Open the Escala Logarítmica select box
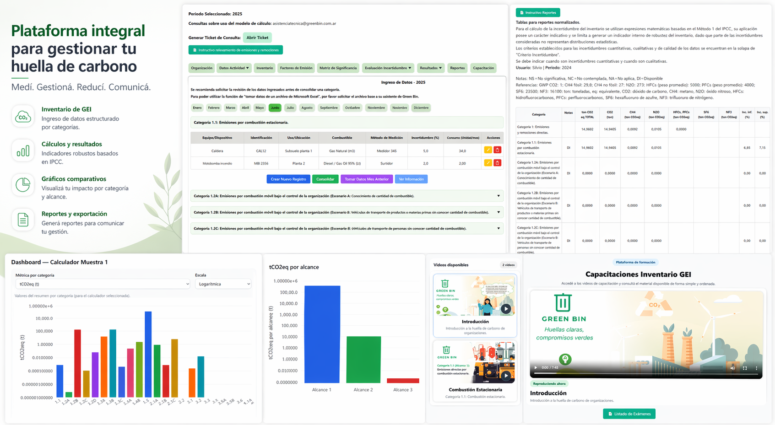 223,284
